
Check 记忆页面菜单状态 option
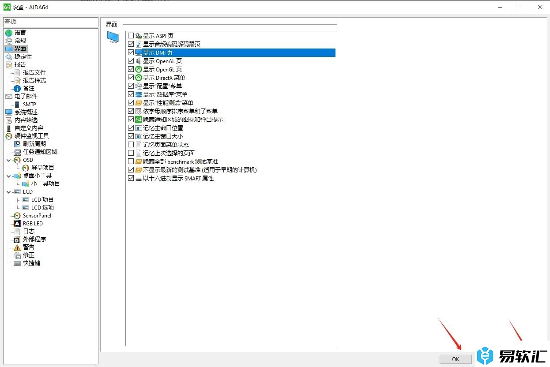click(131, 145)
